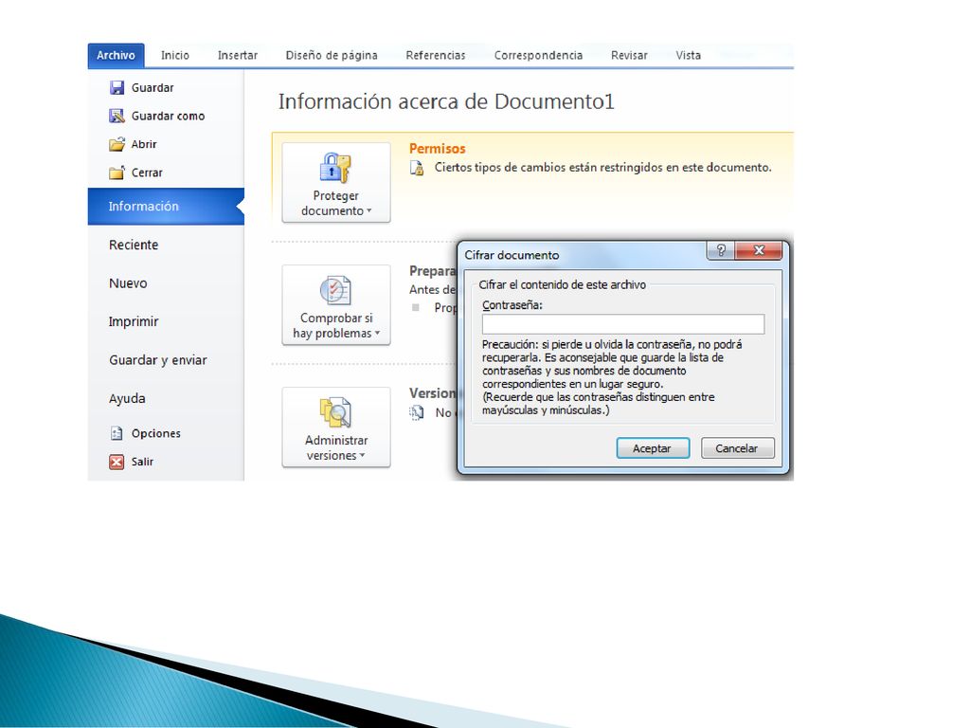Click the help question mark in Cifrar documento

point(721,250)
